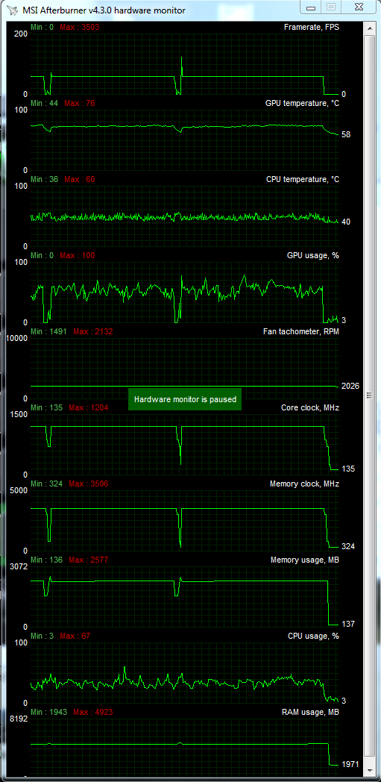Screen dimensions: 381x782
Task: Click the 'Fan tachometer, RPM' label
Action: [302, 331]
